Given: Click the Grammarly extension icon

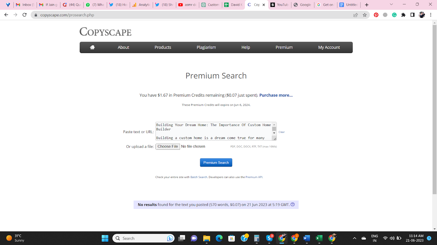Looking at the screenshot, I should coord(394,15).
